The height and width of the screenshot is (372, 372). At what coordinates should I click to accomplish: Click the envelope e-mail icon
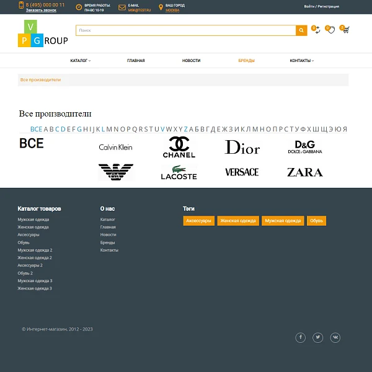tap(122, 7)
